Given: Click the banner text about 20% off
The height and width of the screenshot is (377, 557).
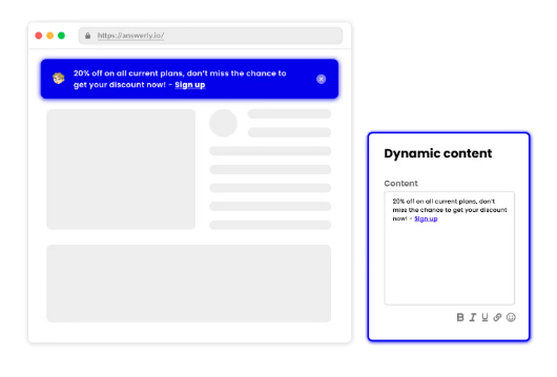Looking at the screenshot, I should [x=180, y=79].
